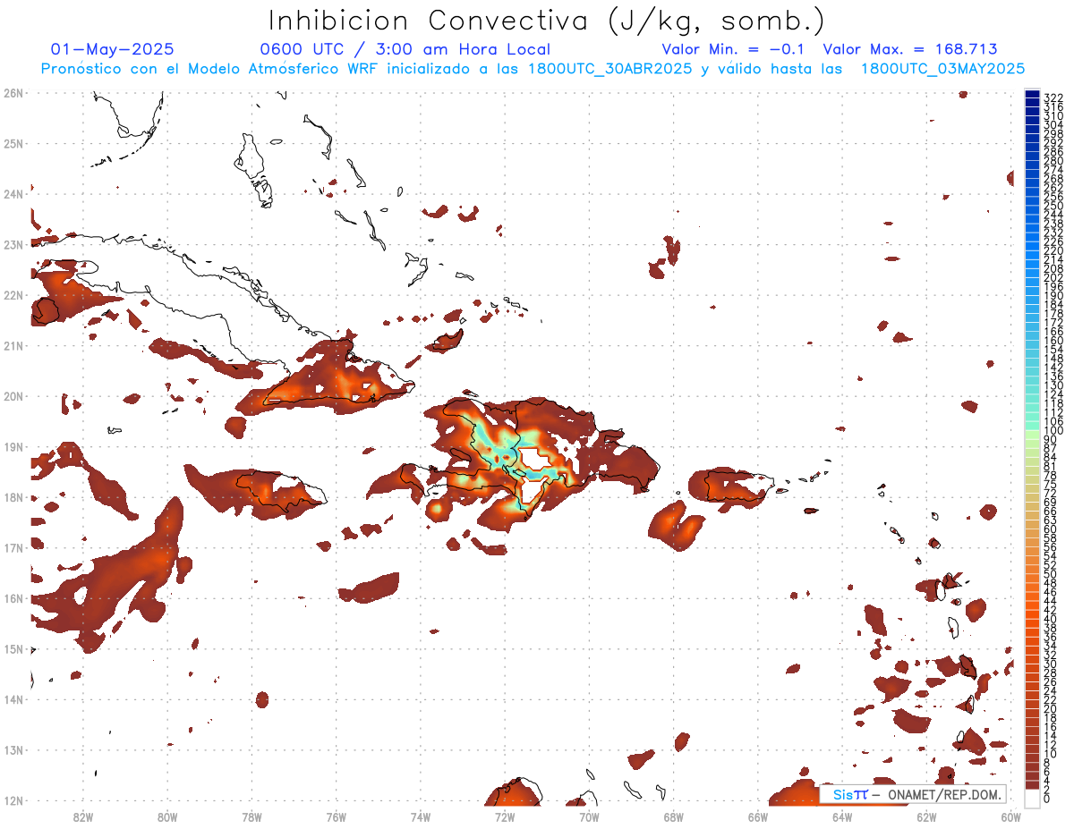The width and height of the screenshot is (1074, 829).
Task: Click the 20N latitude label
Action: click(x=13, y=396)
